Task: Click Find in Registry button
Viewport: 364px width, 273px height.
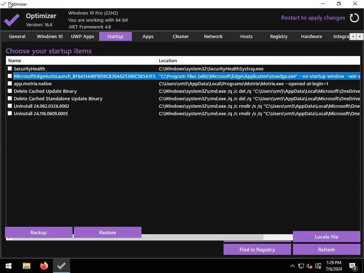Action: pyautogui.click(x=257, y=250)
